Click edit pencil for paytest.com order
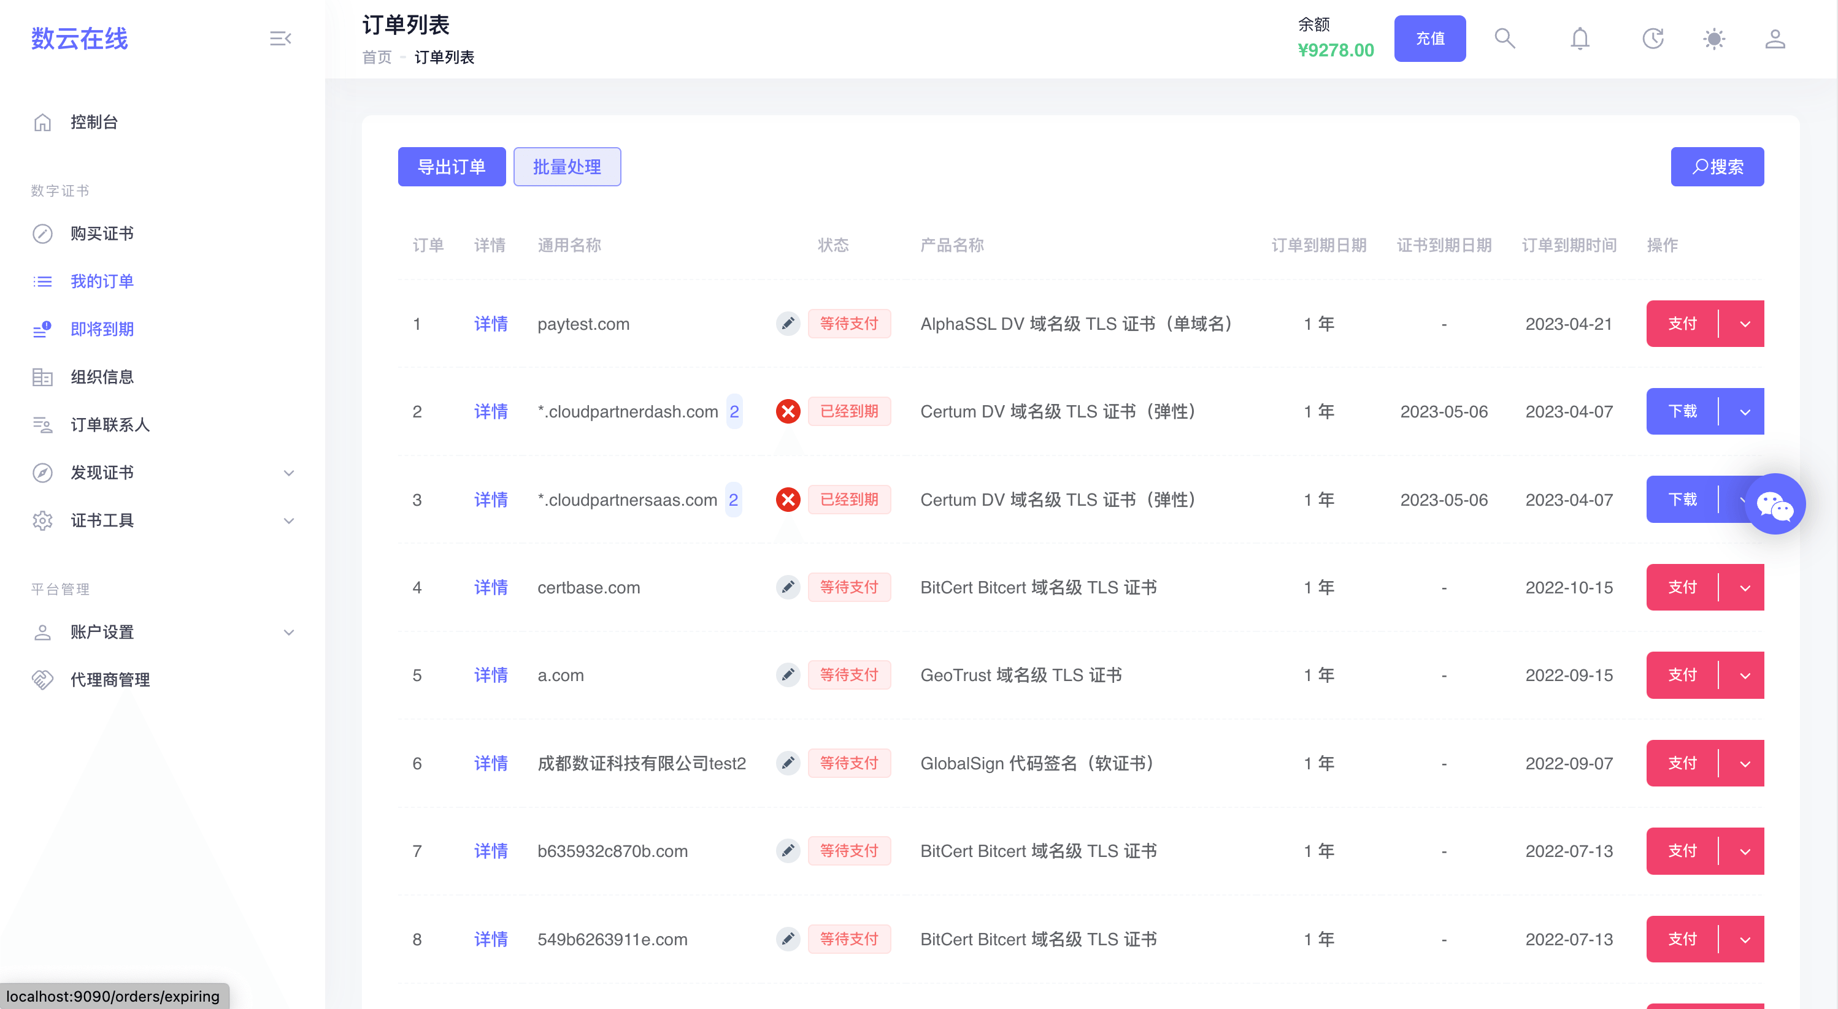 point(788,324)
